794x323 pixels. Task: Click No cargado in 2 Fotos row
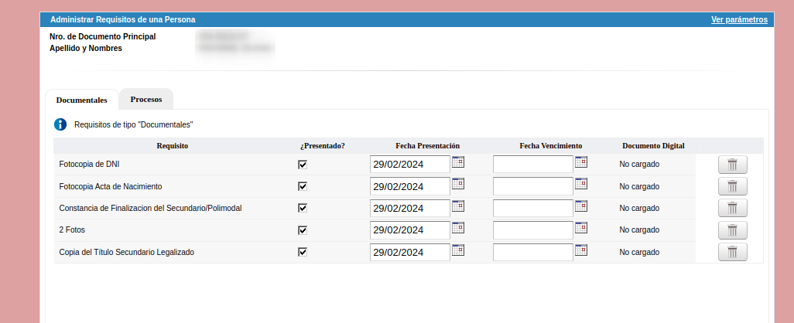639,230
